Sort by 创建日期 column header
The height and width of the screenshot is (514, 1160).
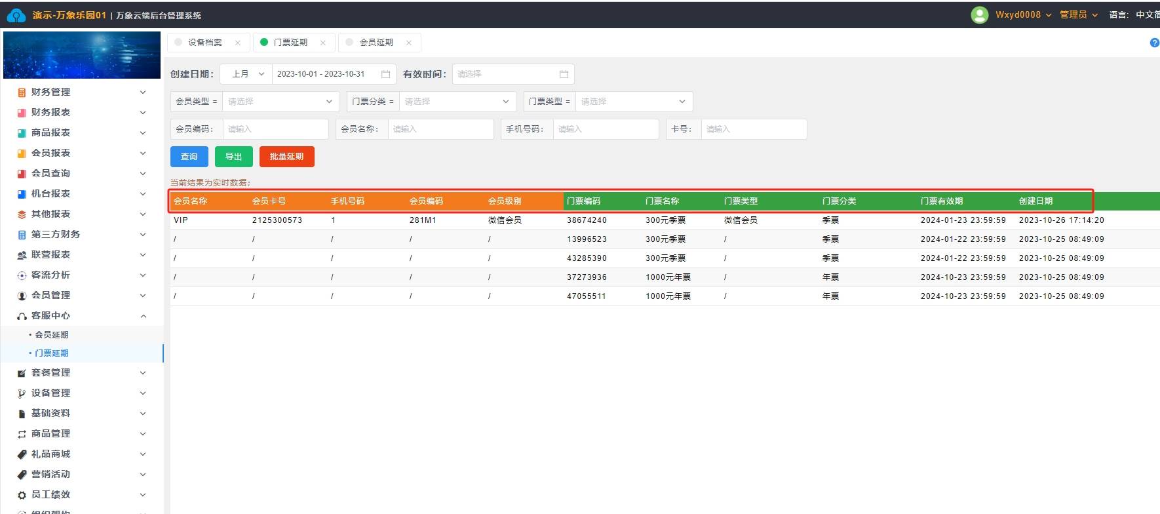point(1035,201)
